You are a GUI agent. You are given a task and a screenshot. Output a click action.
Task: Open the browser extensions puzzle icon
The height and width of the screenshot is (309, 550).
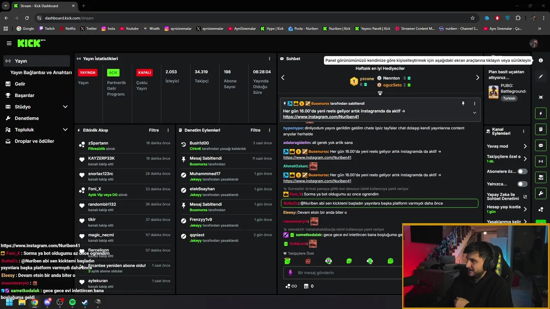(x=518, y=18)
